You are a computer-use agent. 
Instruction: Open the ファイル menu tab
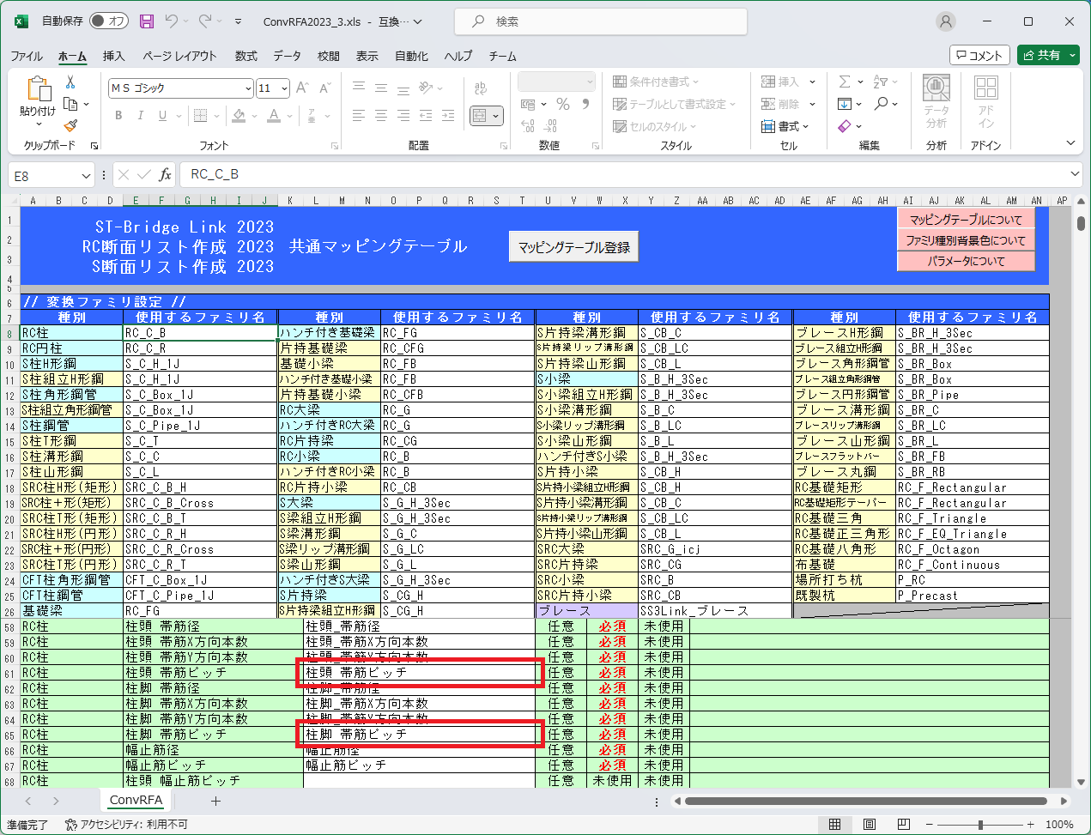point(27,56)
